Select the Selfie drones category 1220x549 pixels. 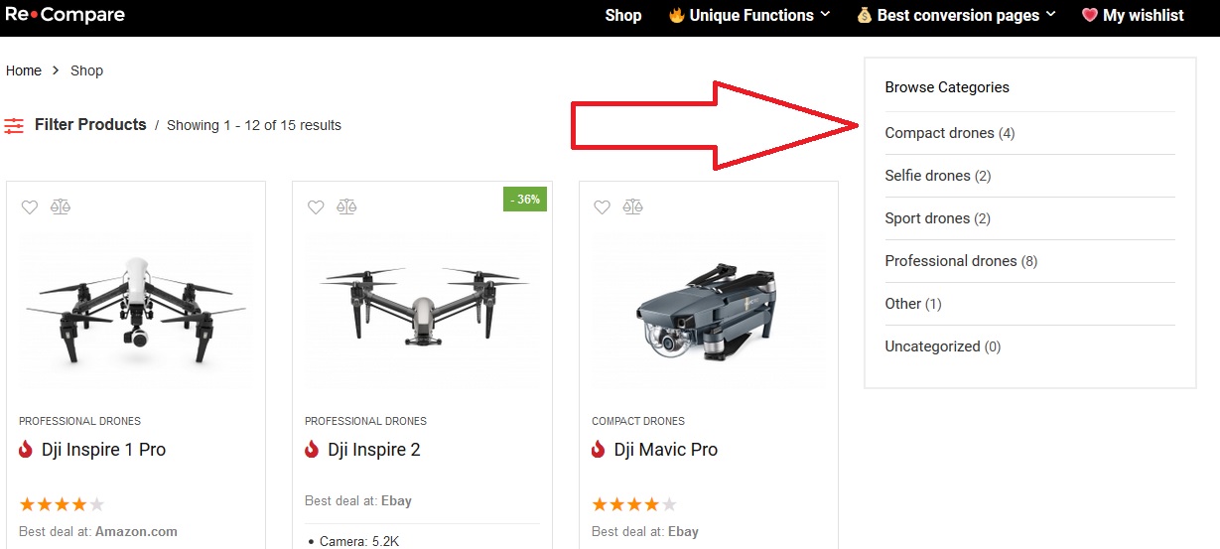(x=927, y=176)
